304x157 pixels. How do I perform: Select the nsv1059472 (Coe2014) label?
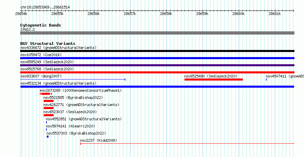[41, 55]
